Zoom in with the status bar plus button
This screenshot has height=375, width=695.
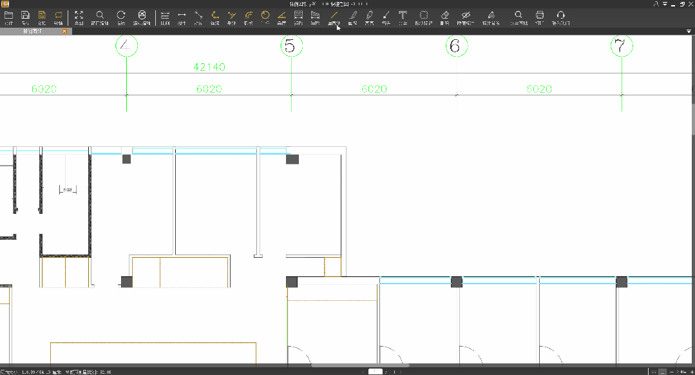coord(692,372)
